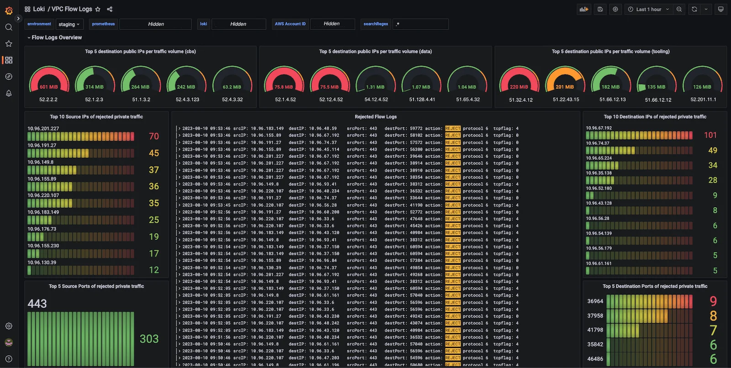Expand the left sidebar navigation menu
731x368 pixels.
click(x=18, y=19)
